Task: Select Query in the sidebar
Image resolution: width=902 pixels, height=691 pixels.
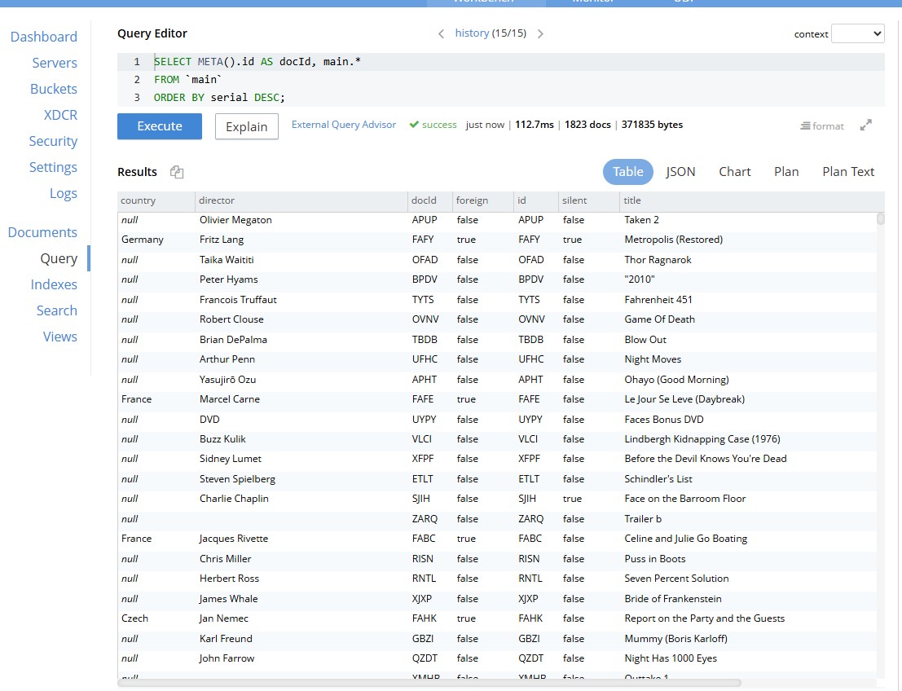Action: coord(59,259)
